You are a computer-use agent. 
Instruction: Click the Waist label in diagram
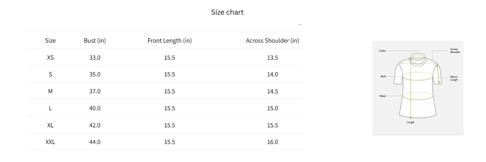pos(383,96)
